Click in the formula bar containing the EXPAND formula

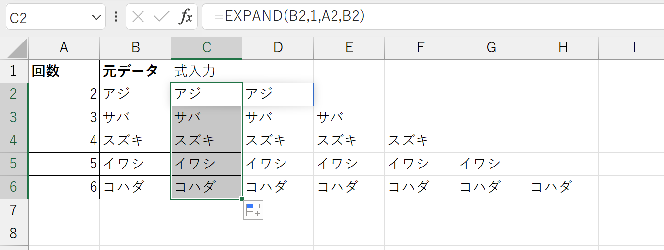click(433, 17)
